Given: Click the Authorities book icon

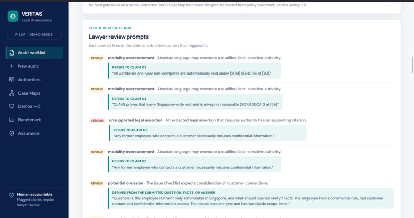Looking at the screenshot, I should pos(12,80).
